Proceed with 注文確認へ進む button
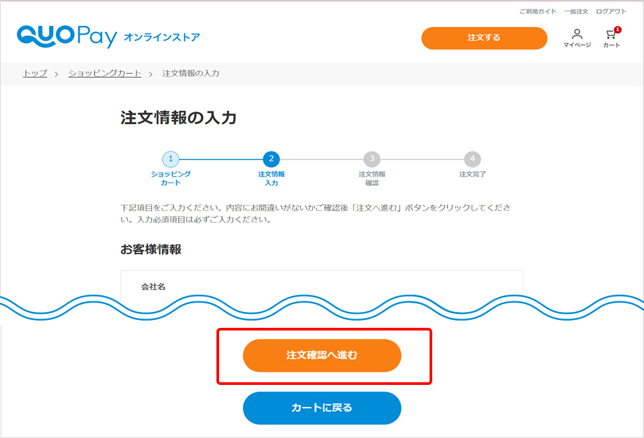Screen dimensions: 644x438 [322, 356]
